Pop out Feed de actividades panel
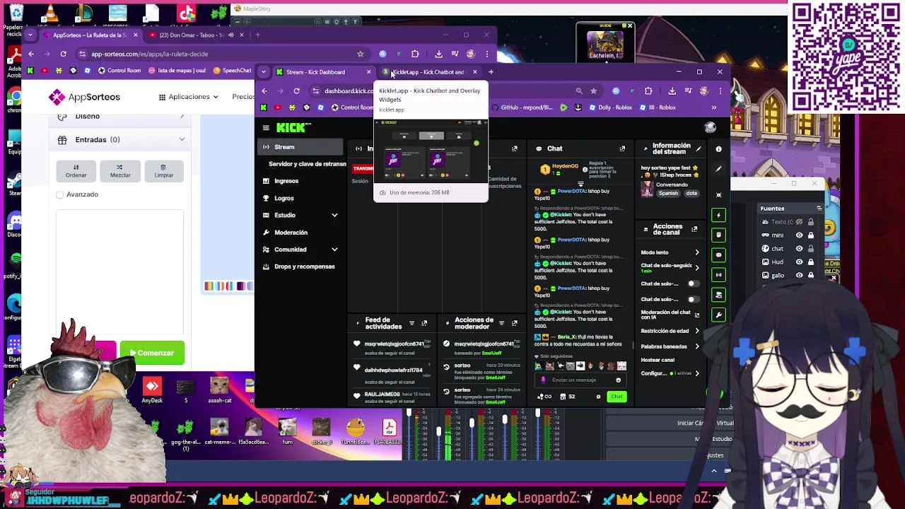Screen dimensions: 905x509 click(x=424, y=323)
